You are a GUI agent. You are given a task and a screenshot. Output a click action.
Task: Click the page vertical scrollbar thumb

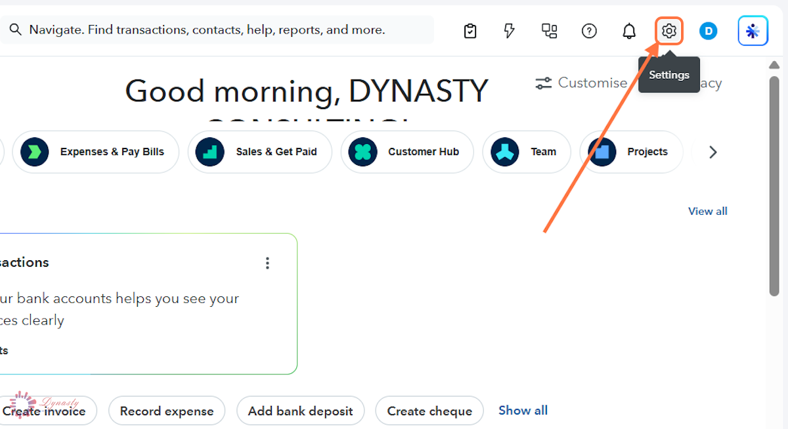click(x=774, y=187)
